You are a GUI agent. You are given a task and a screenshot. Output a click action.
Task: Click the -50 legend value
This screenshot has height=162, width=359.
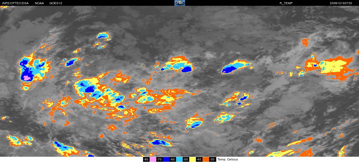click(x=186, y=159)
